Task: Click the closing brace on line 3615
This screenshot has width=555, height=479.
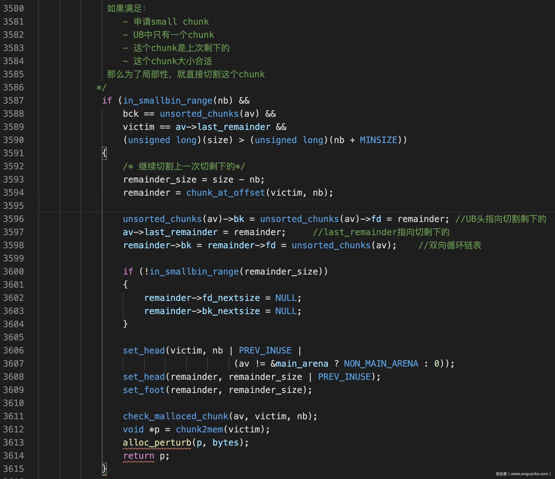Action: click(104, 469)
